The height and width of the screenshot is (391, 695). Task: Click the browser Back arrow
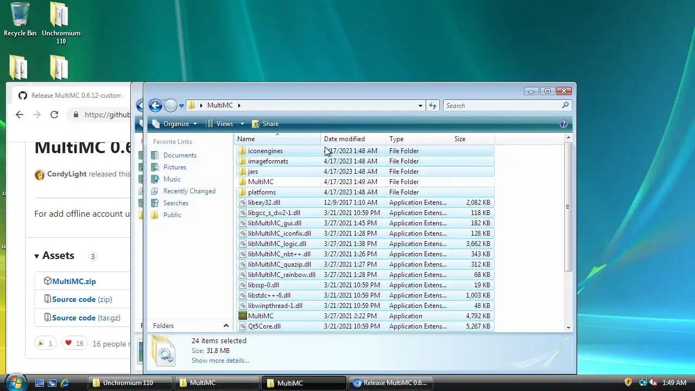[20, 115]
